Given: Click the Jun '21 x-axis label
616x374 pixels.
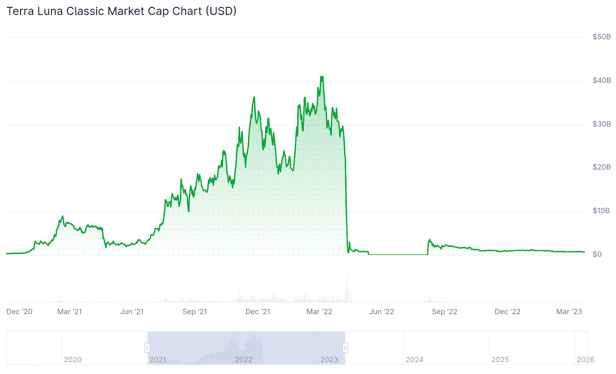Looking at the screenshot, I should 132,312.
